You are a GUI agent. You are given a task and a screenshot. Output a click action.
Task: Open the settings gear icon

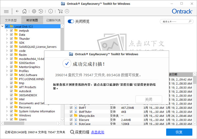coord(34,11)
